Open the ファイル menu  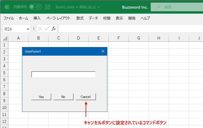tap(9, 18)
